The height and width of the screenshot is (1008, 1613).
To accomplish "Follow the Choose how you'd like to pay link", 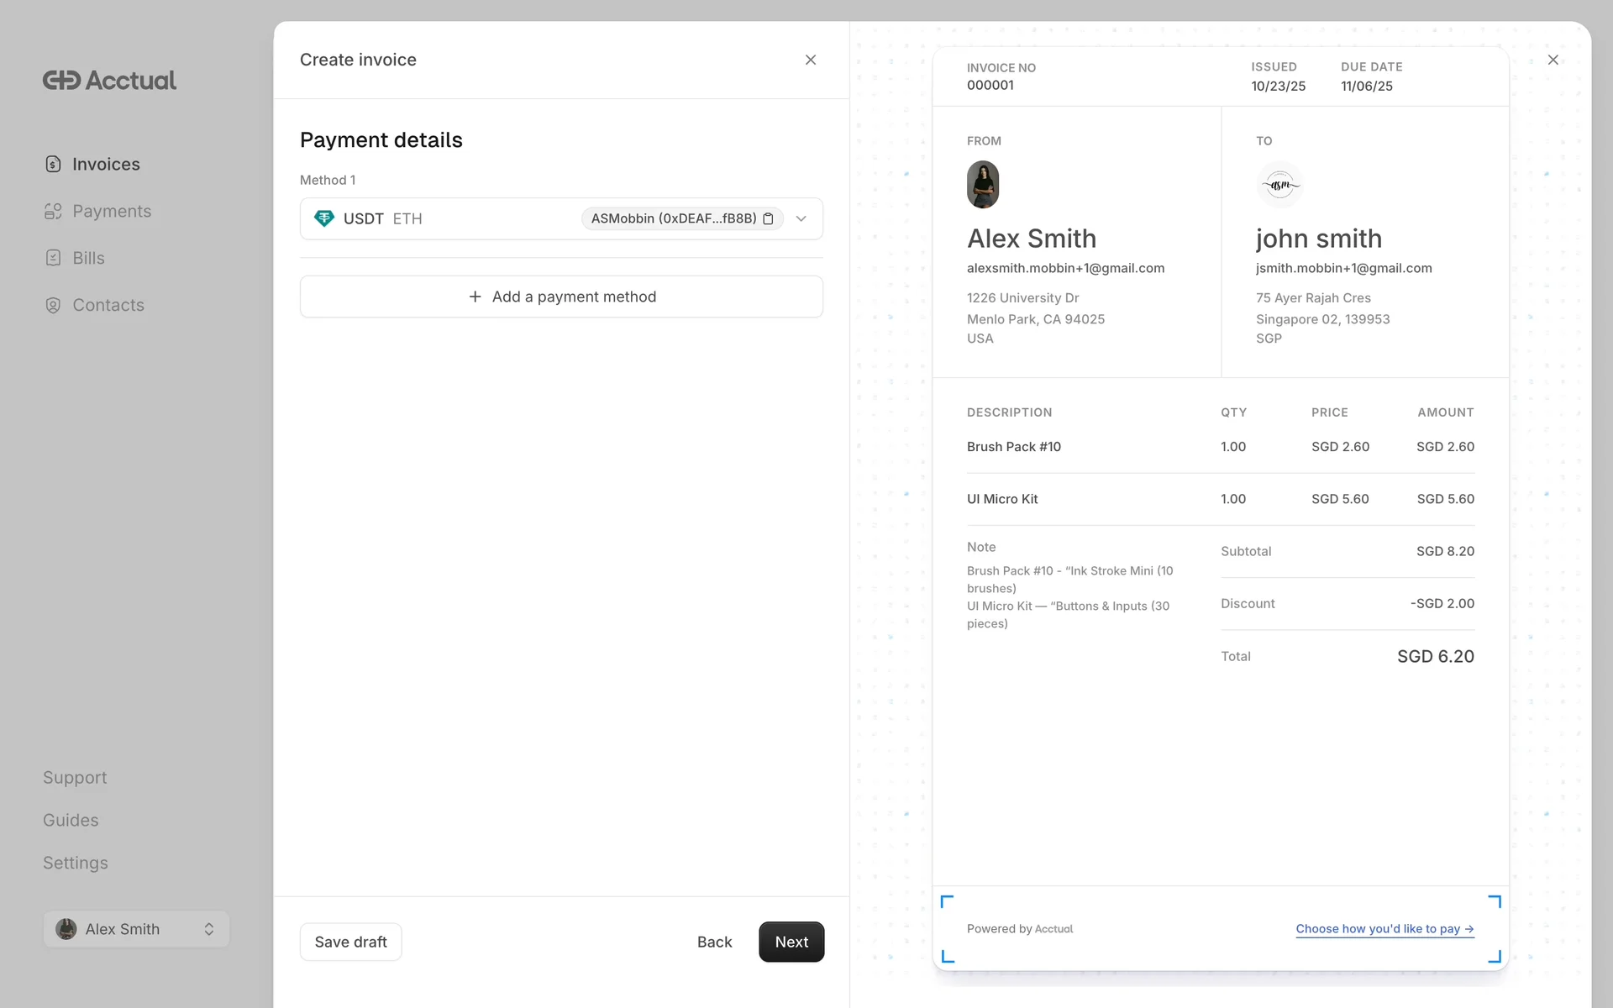I will coord(1384,928).
